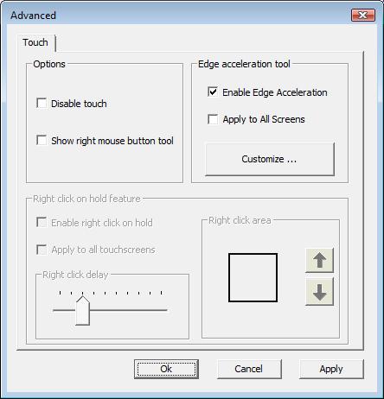Viewport: 384px width, 399px height.
Task: Confirm the dialog with Ok
Action: coord(166,369)
